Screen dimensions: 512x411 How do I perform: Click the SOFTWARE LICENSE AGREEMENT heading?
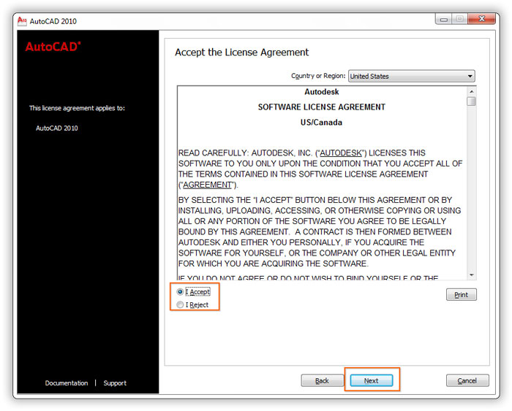322,107
